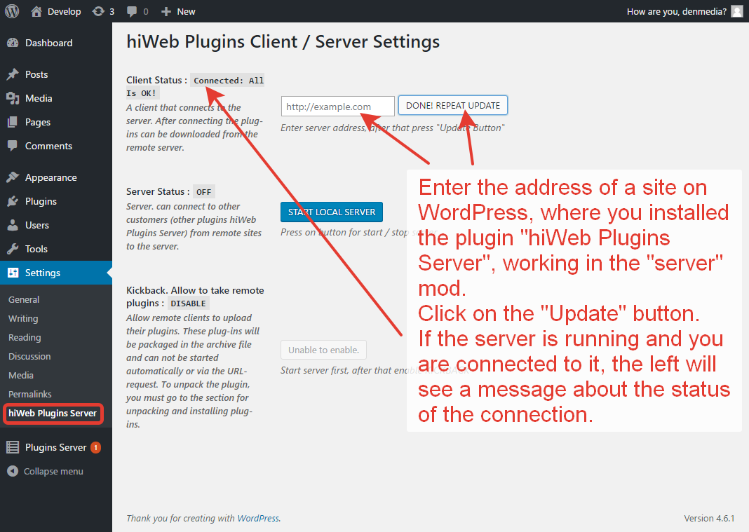The width and height of the screenshot is (749, 532).
Task: Click the New content label
Action: (186, 11)
